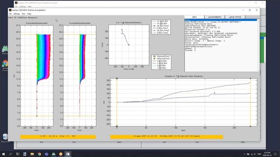The image size is (280, 157).
Task: Open the Action Center notifications icon
Action: click(x=275, y=154)
